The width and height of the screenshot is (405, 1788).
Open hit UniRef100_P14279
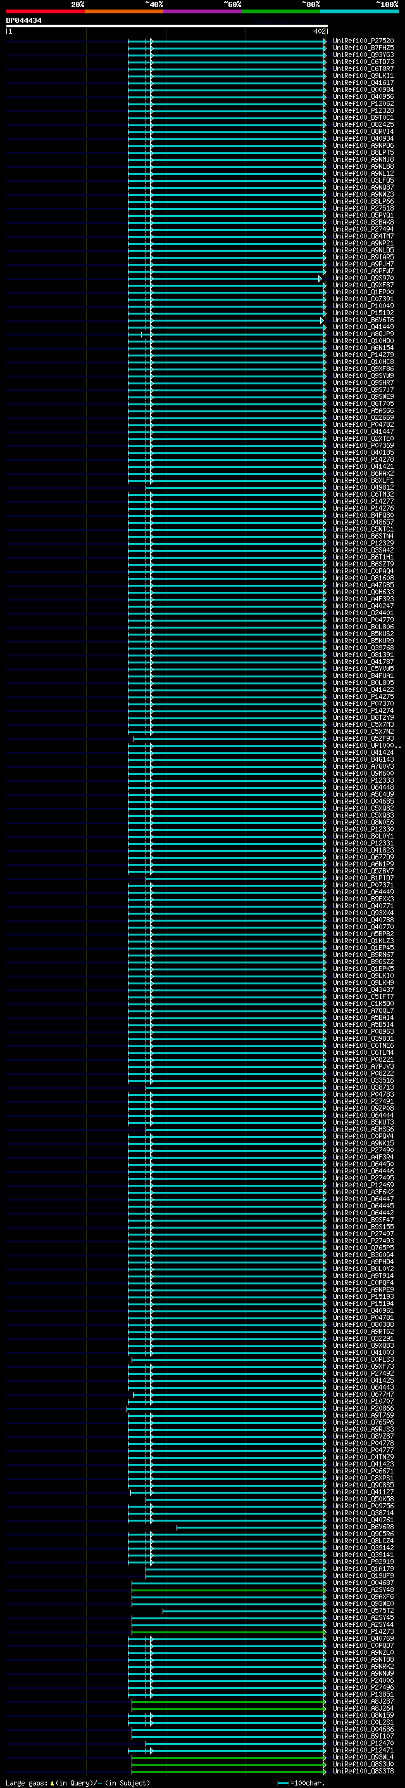pyautogui.click(x=363, y=355)
